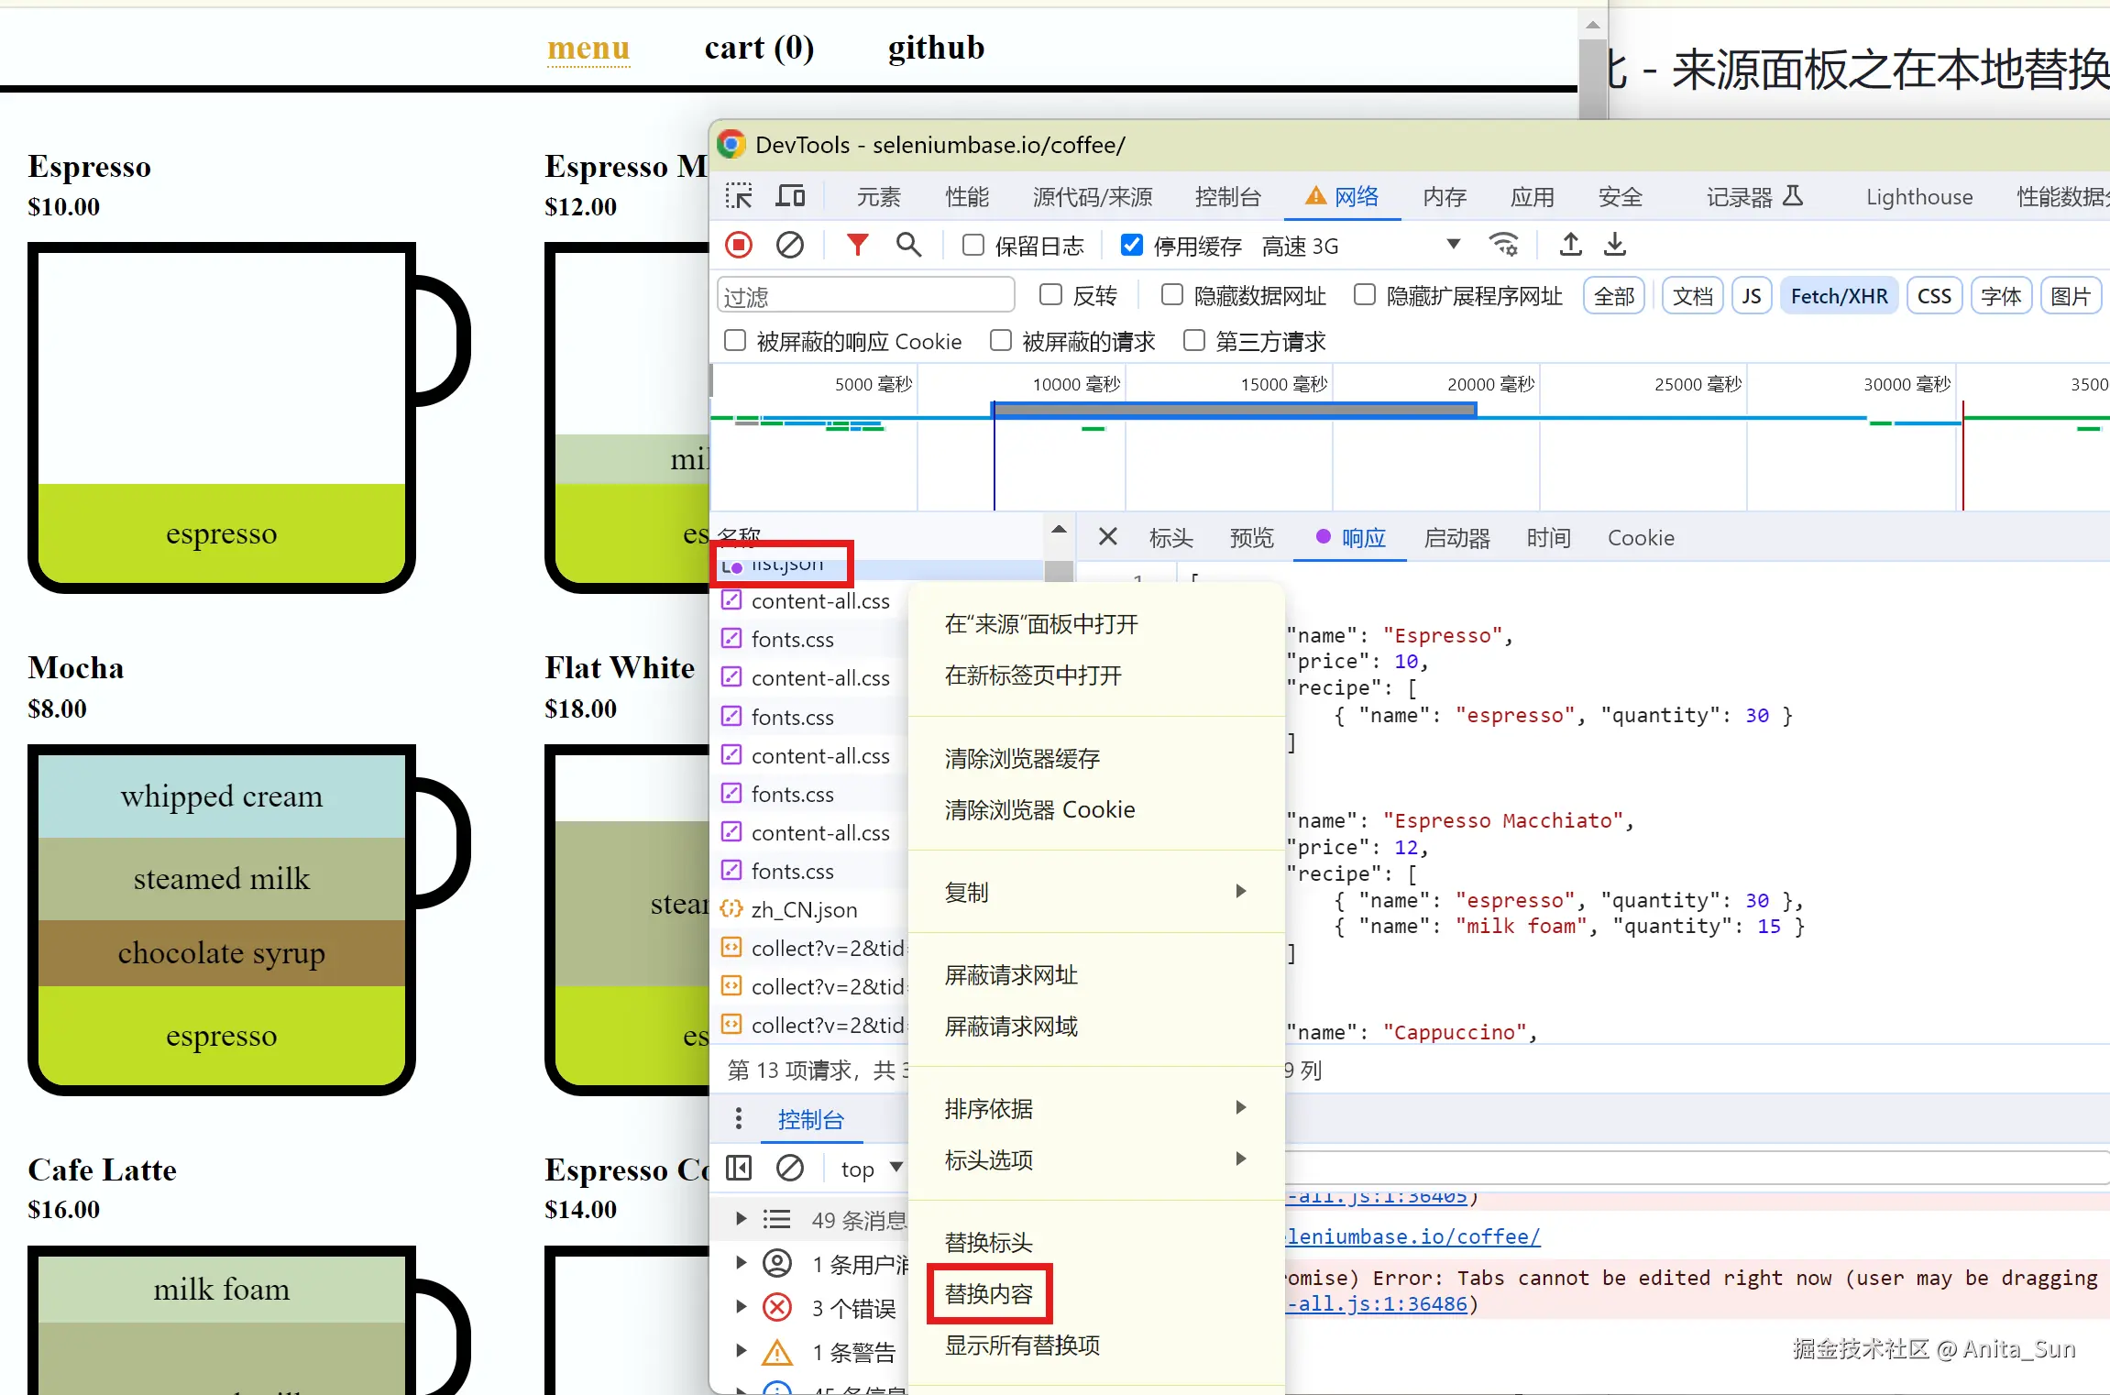Image resolution: width=2110 pixels, height=1395 pixels.
Task: Open the github link on coffee page
Action: coord(936,48)
